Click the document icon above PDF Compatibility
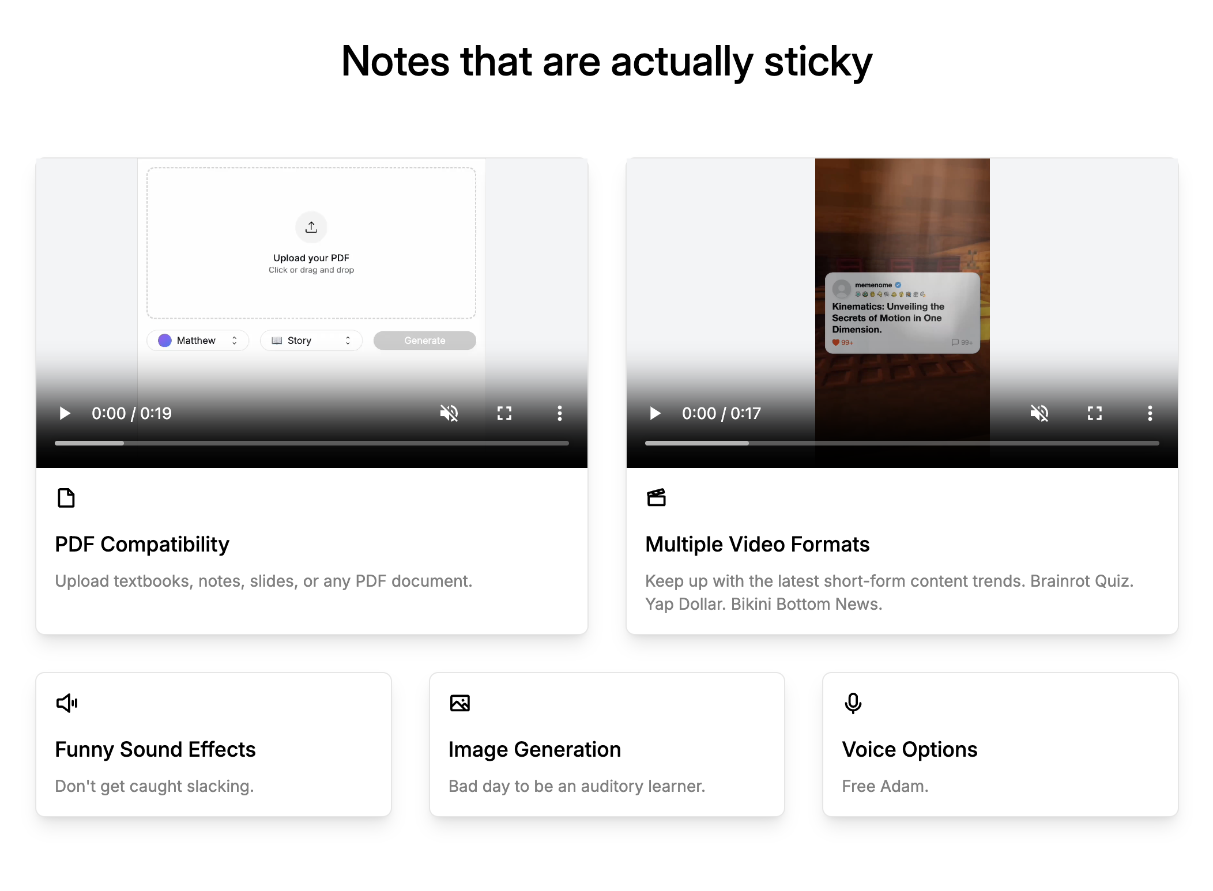 [x=66, y=498]
